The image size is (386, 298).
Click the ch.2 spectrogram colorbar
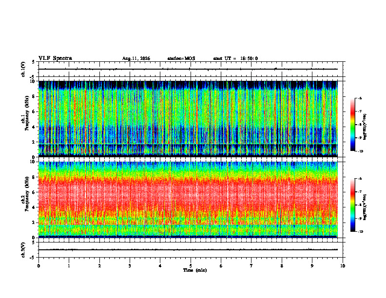(353, 205)
